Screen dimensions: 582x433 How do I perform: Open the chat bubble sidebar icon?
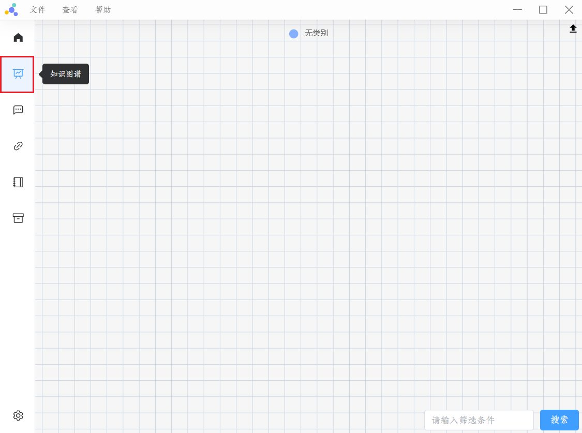click(x=18, y=110)
